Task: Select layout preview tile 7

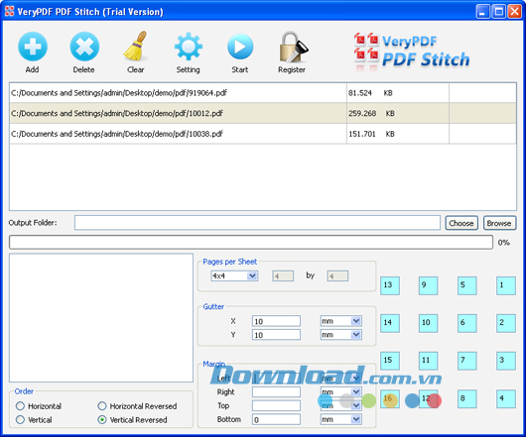Action: click(x=467, y=361)
